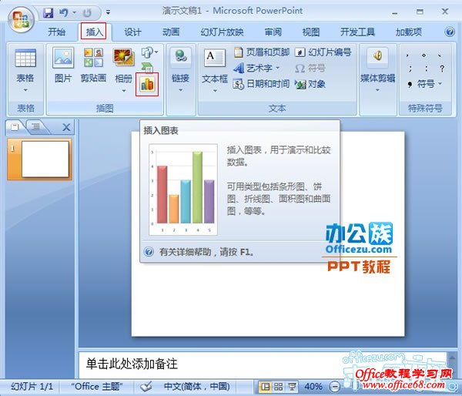Open the 幻灯片放映 tab
This screenshot has height=396, width=462.
[222, 32]
